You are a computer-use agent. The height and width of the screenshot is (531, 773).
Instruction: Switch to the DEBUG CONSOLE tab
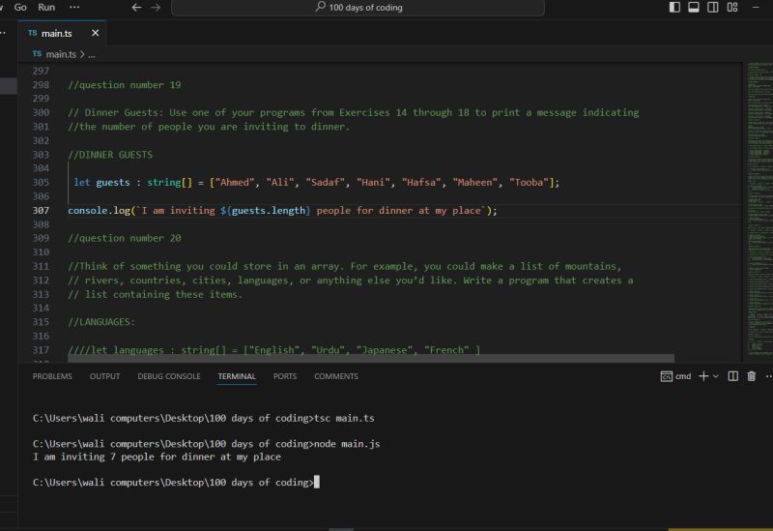point(169,376)
